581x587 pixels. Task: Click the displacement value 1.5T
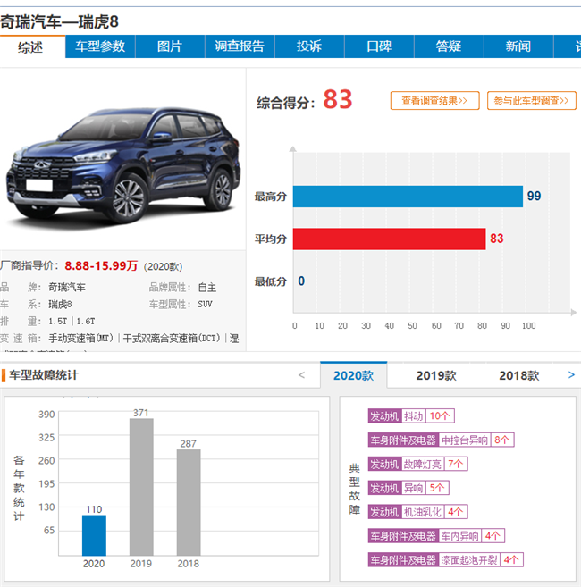click(x=58, y=322)
